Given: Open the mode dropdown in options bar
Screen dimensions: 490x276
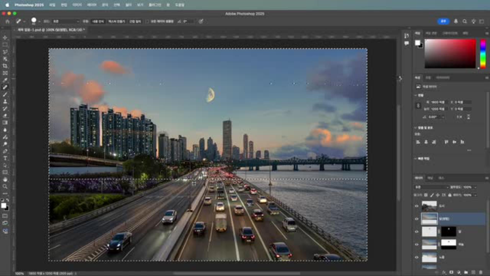Looking at the screenshot, I should click(66, 21).
